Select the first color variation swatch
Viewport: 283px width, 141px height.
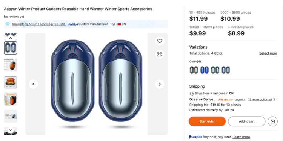pos(194,70)
